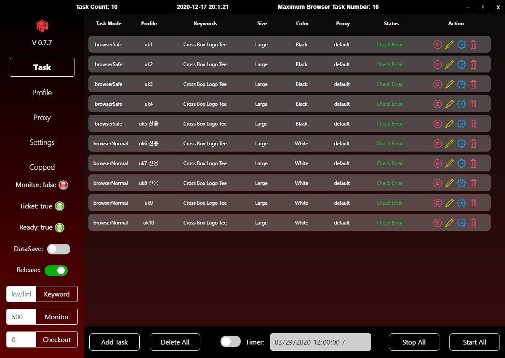Click the green Ticket status light
The image size is (505, 358).
(60, 206)
